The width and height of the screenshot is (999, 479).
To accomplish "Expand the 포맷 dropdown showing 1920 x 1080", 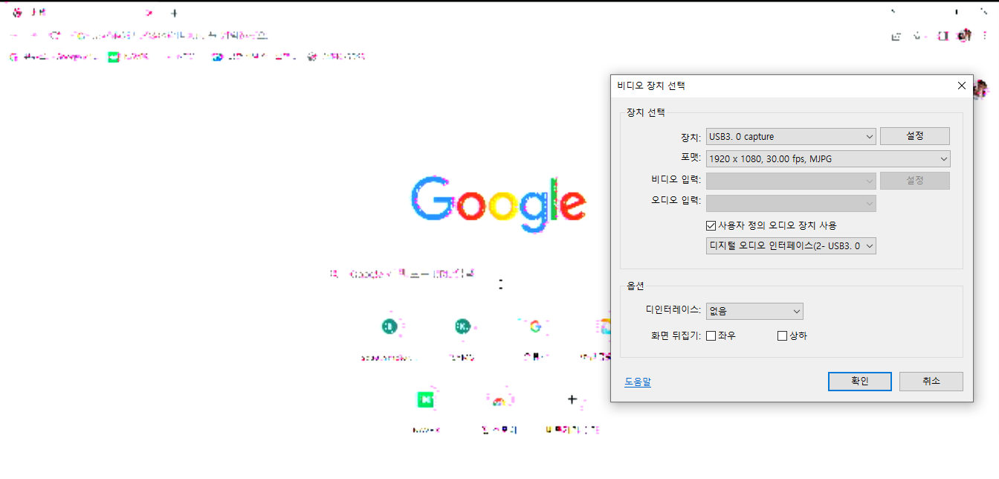I will pyautogui.click(x=828, y=158).
